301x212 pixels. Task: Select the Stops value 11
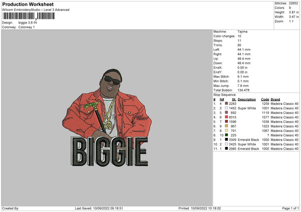239,40
